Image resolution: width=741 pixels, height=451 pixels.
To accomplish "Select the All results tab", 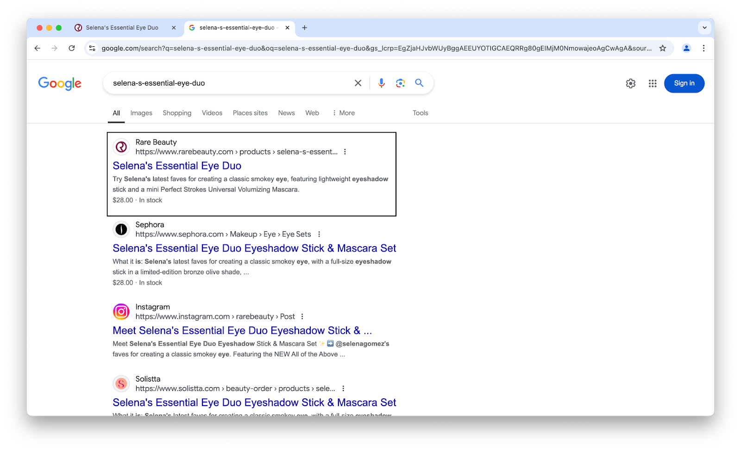I will 116,113.
